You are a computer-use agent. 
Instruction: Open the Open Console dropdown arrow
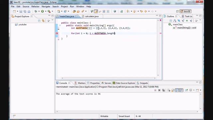pos(200,90)
